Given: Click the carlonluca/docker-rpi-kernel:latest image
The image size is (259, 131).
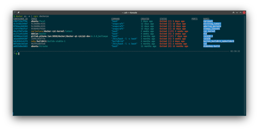Looking at the screenshot, I should pos(52,31).
